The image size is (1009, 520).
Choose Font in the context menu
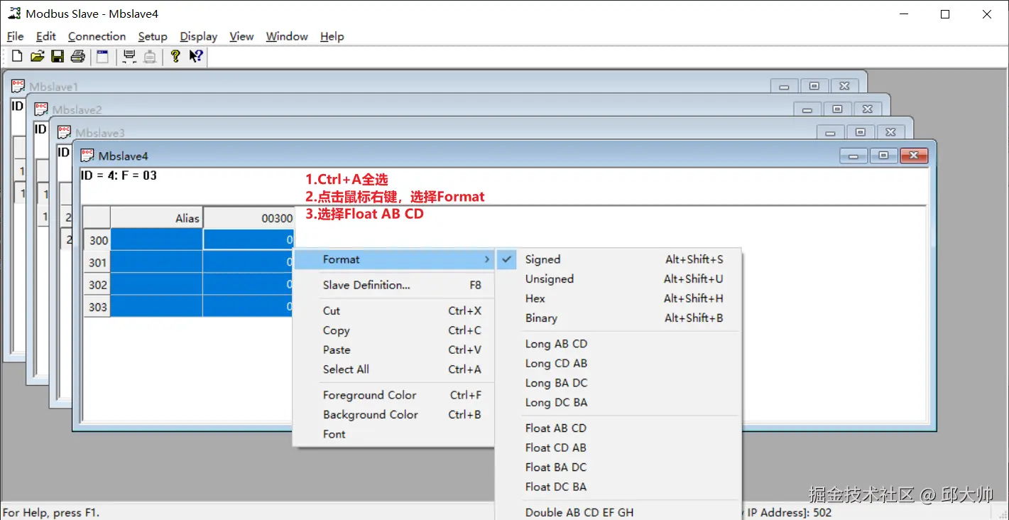[x=394, y=434]
